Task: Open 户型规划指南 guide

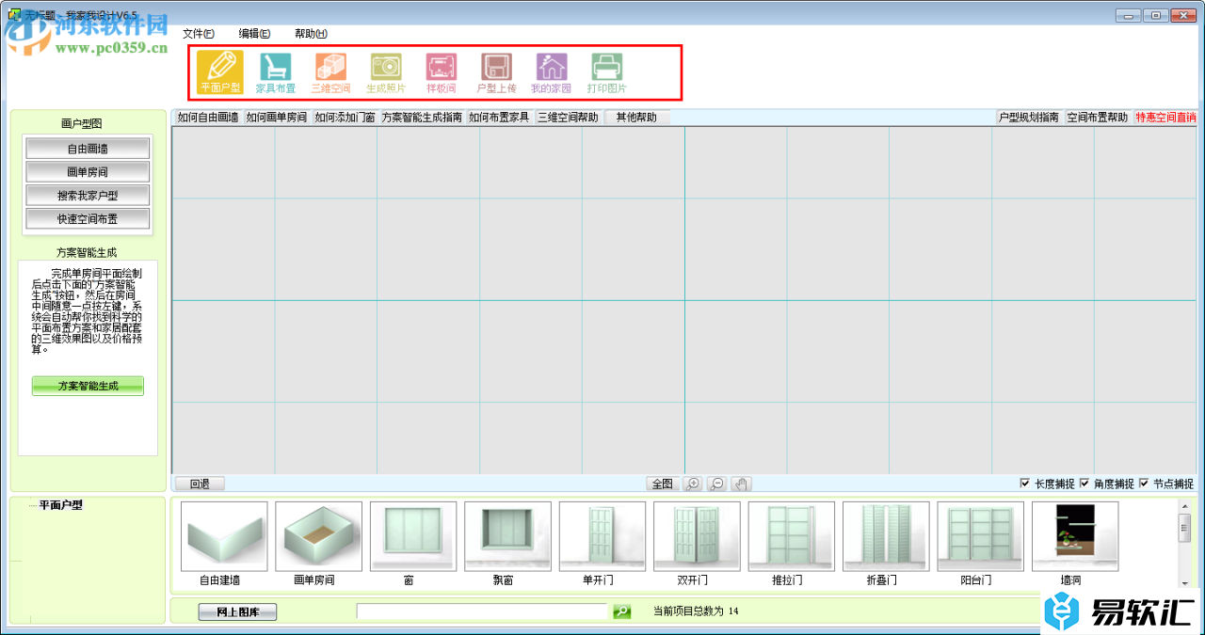Action: pyautogui.click(x=1029, y=118)
